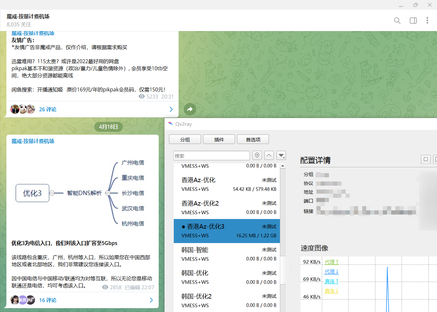Open the 16 评论 comments thread

click(x=48, y=300)
